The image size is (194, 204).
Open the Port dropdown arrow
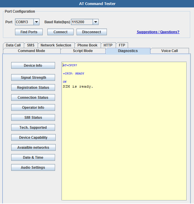pyautogui.click(x=37, y=22)
